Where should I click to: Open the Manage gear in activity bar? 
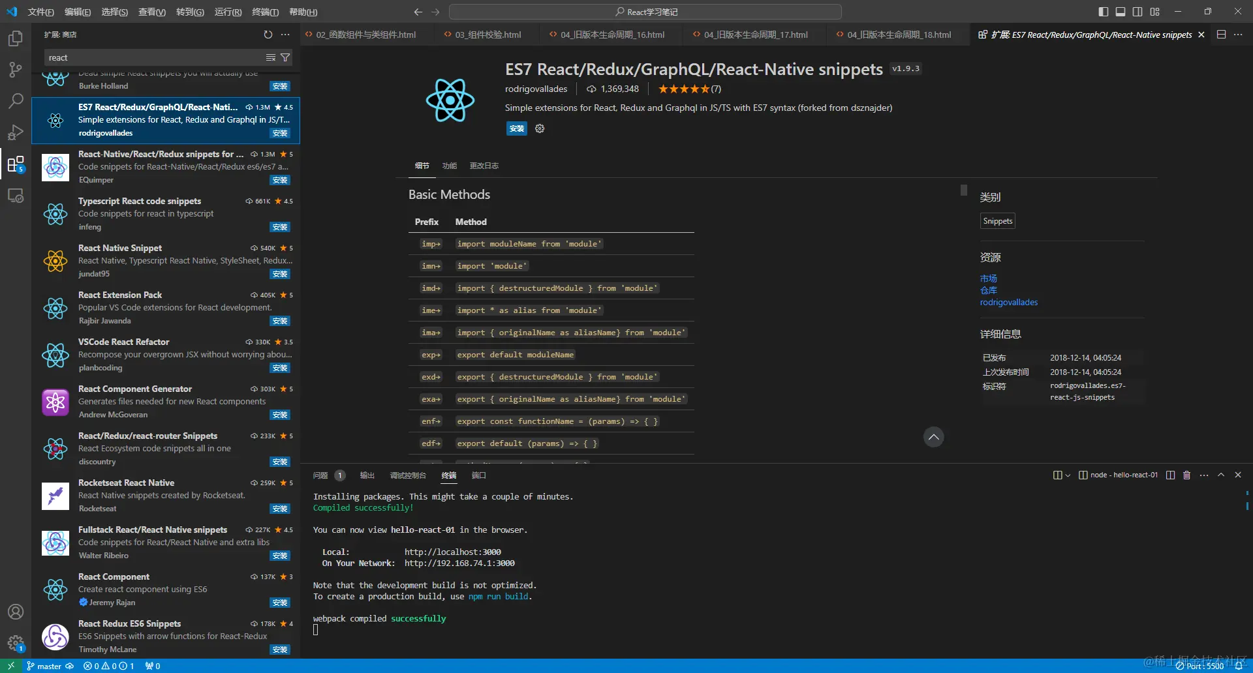[16, 643]
